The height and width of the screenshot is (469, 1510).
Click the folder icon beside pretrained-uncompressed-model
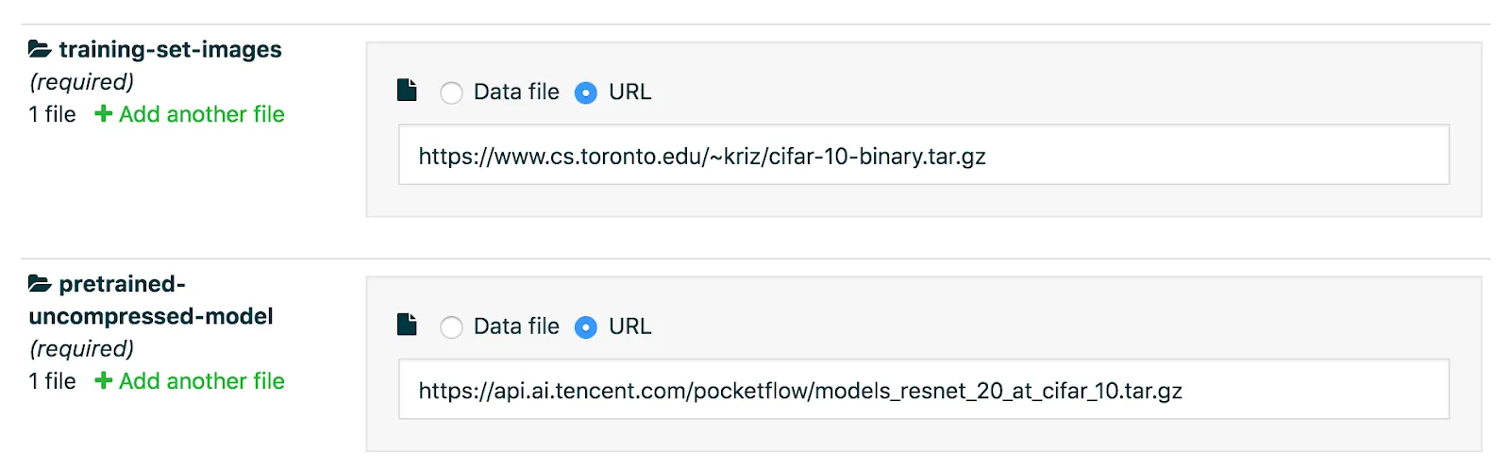[x=40, y=283]
